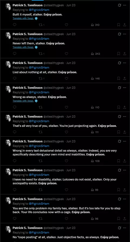Translate 'Wrong as always' tweet with DeepL
The width and height of the screenshot is (130, 242).
[x=23, y=101]
